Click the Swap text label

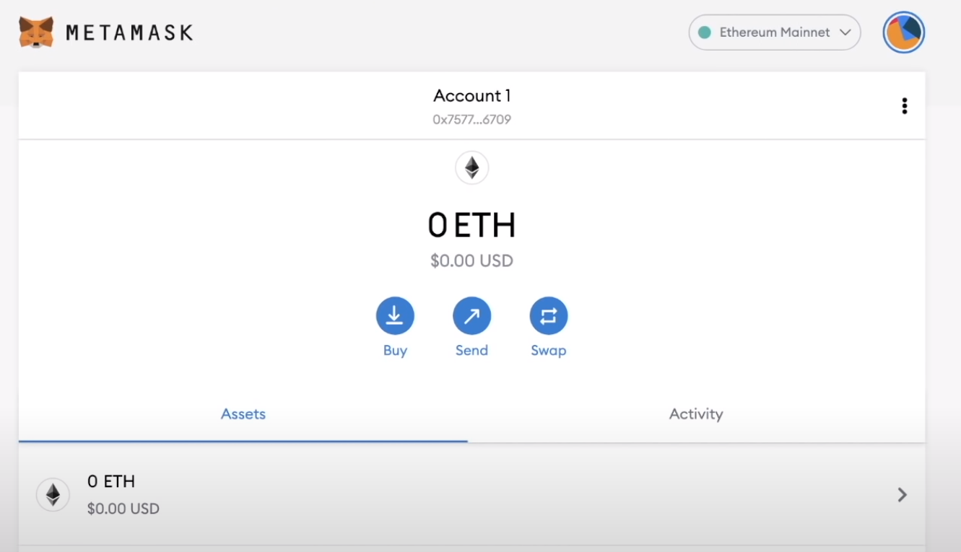pos(548,351)
